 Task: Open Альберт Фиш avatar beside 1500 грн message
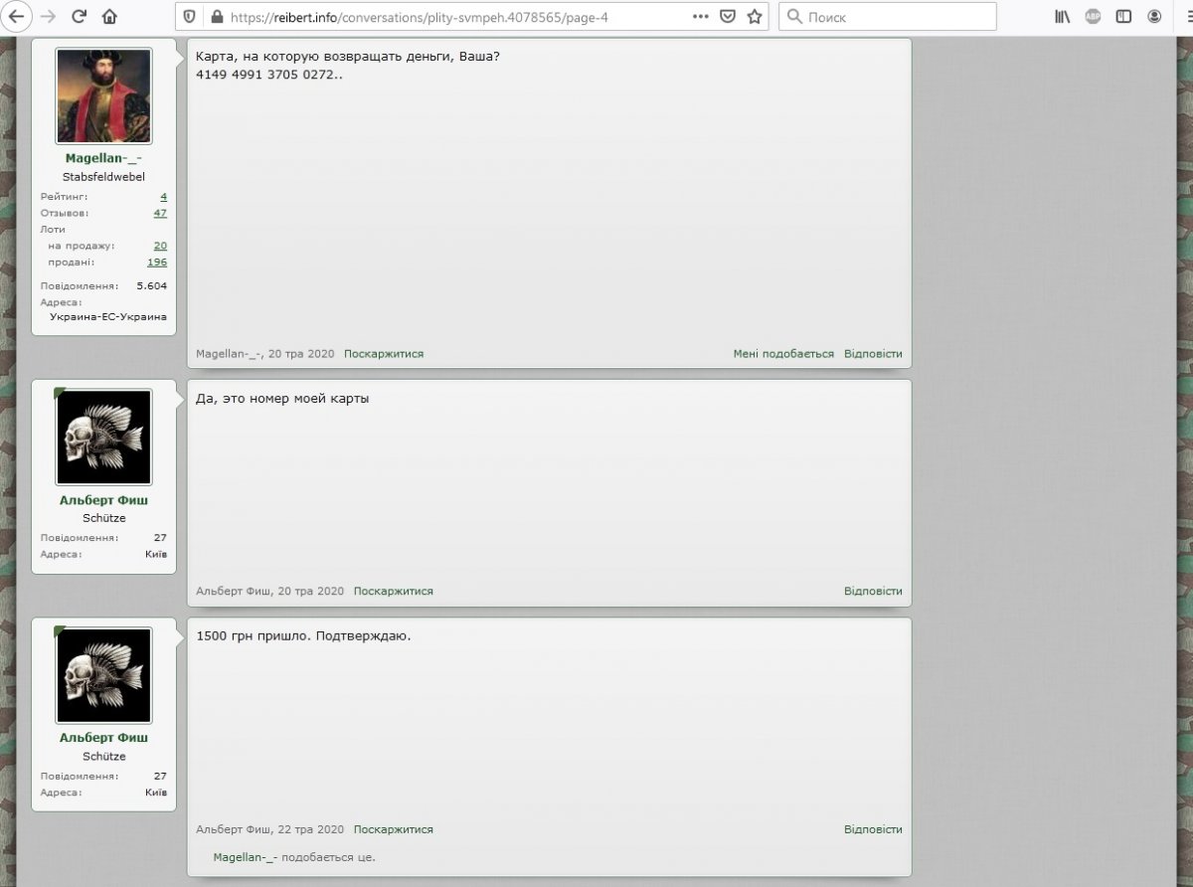click(103, 676)
